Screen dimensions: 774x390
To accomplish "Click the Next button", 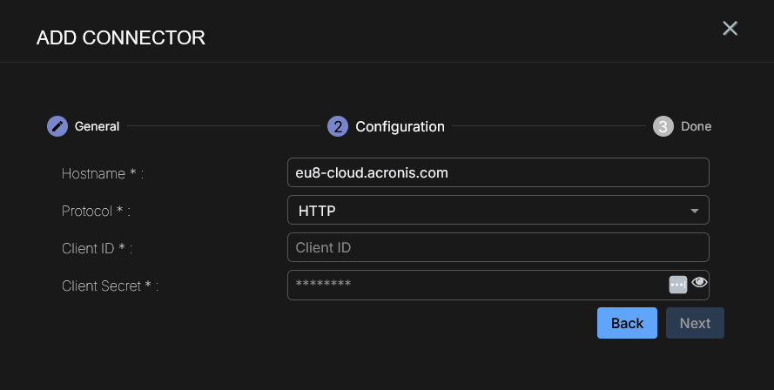I will click(x=695, y=323).
